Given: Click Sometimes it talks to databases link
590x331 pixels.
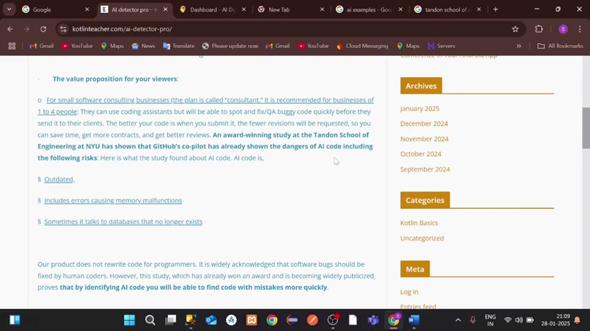Looking at the screenshot, I should pyautogui.click(x=123, y=221).
